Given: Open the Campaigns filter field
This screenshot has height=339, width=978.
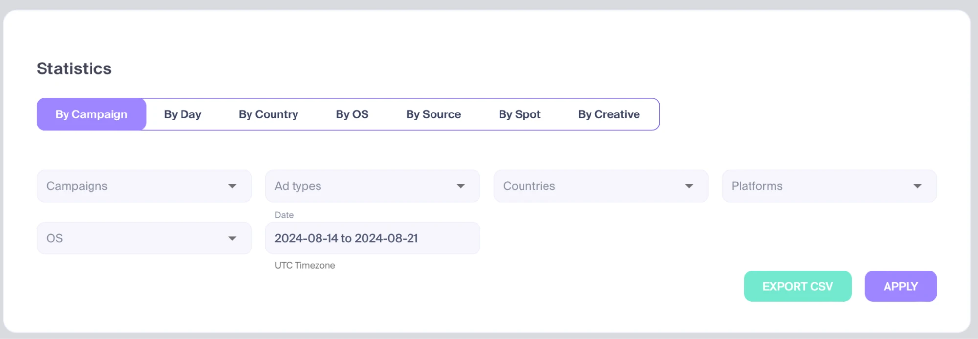Looking at the screenshot, I should tap(144, 186).
